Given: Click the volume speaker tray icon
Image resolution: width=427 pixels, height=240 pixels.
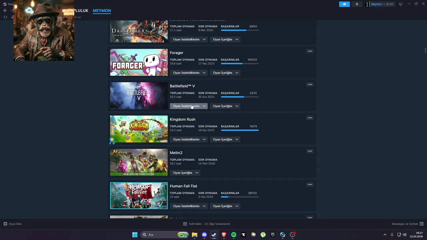Looking at the screenshot, I should click(405, 235).
